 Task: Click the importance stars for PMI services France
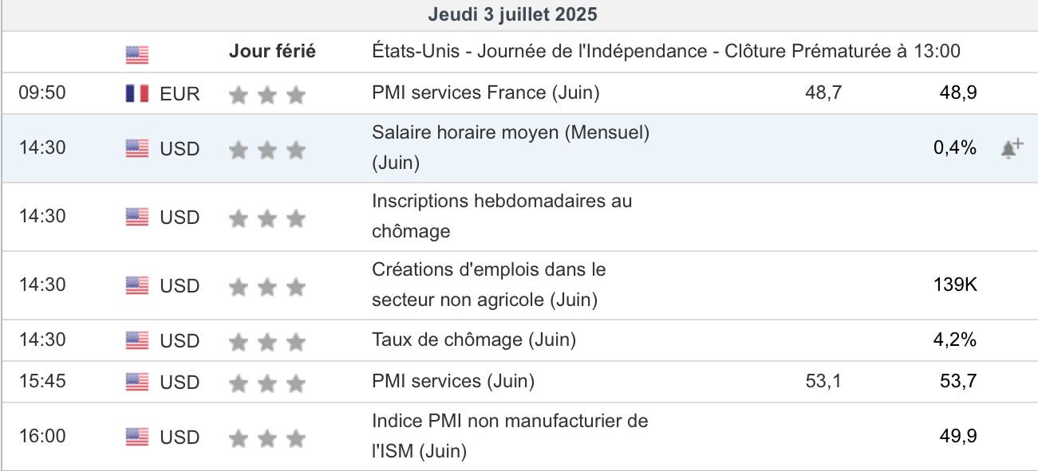(267, 95)
